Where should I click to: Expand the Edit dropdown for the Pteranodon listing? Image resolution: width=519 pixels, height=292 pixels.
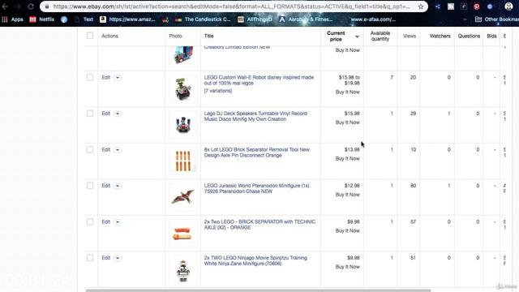(118, 186)
